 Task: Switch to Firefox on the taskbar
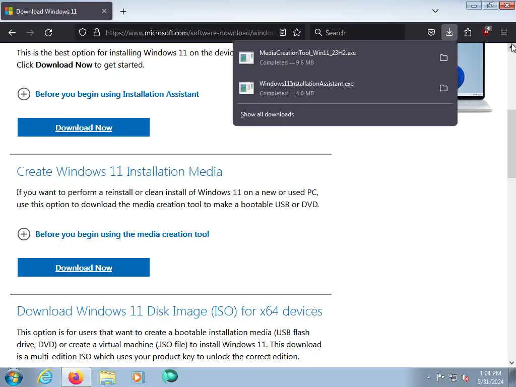(x=76, y=377)
